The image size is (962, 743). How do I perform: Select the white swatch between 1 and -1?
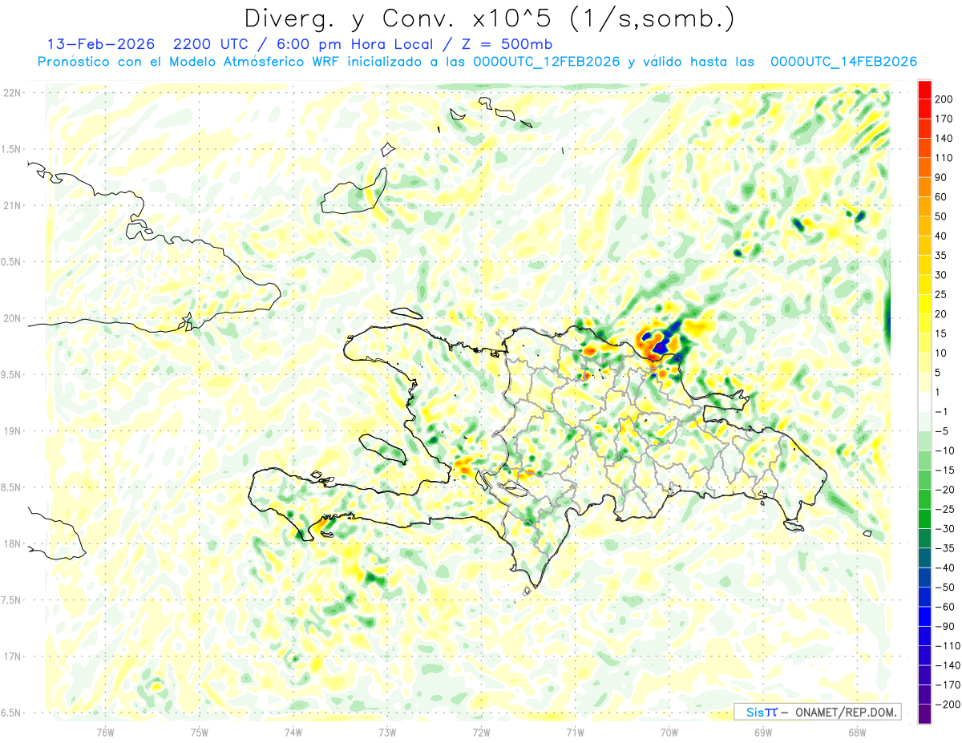click(924, 402)
